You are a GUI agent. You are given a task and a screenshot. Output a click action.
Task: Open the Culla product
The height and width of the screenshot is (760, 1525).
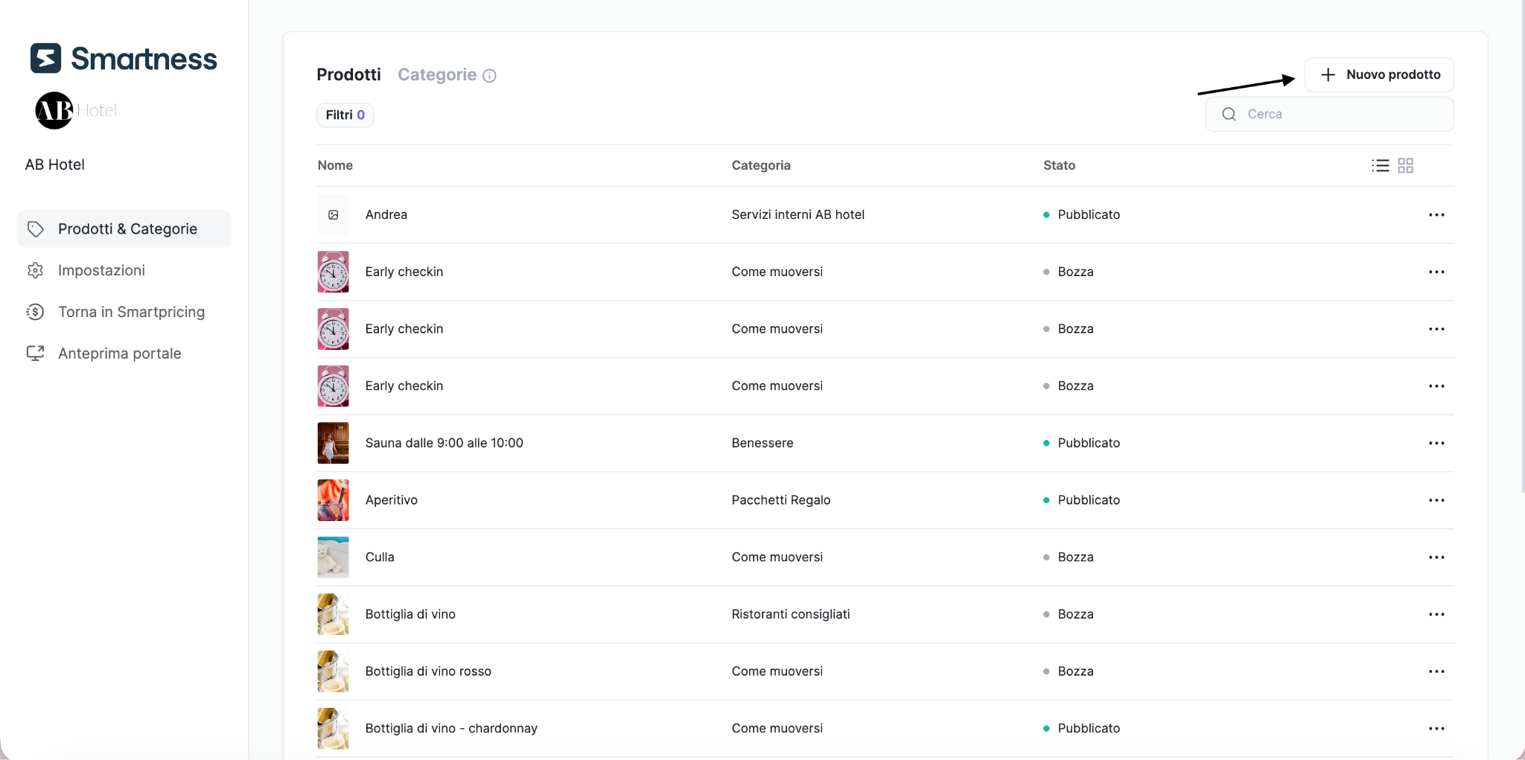(380, 557)
